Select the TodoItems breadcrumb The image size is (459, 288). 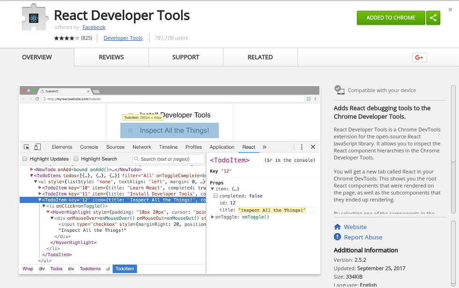(90, 269)
